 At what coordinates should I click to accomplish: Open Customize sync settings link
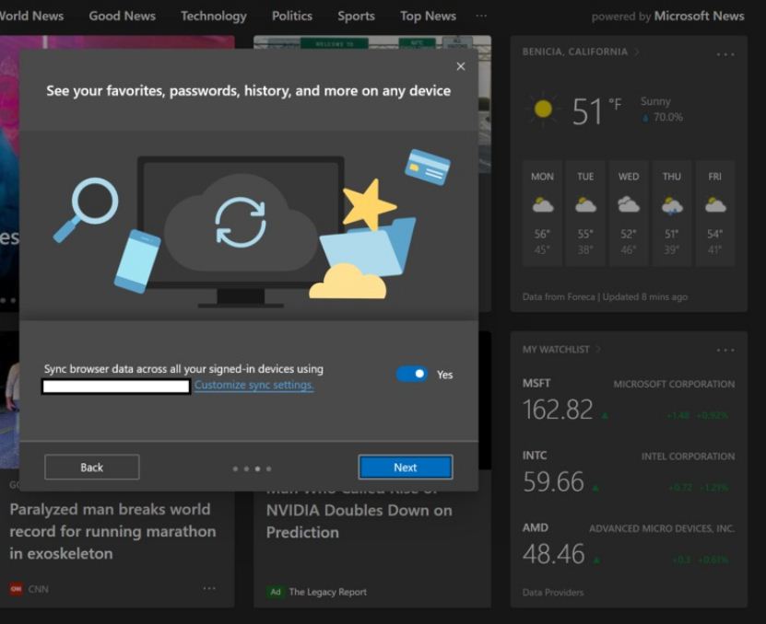pos(254,386)
